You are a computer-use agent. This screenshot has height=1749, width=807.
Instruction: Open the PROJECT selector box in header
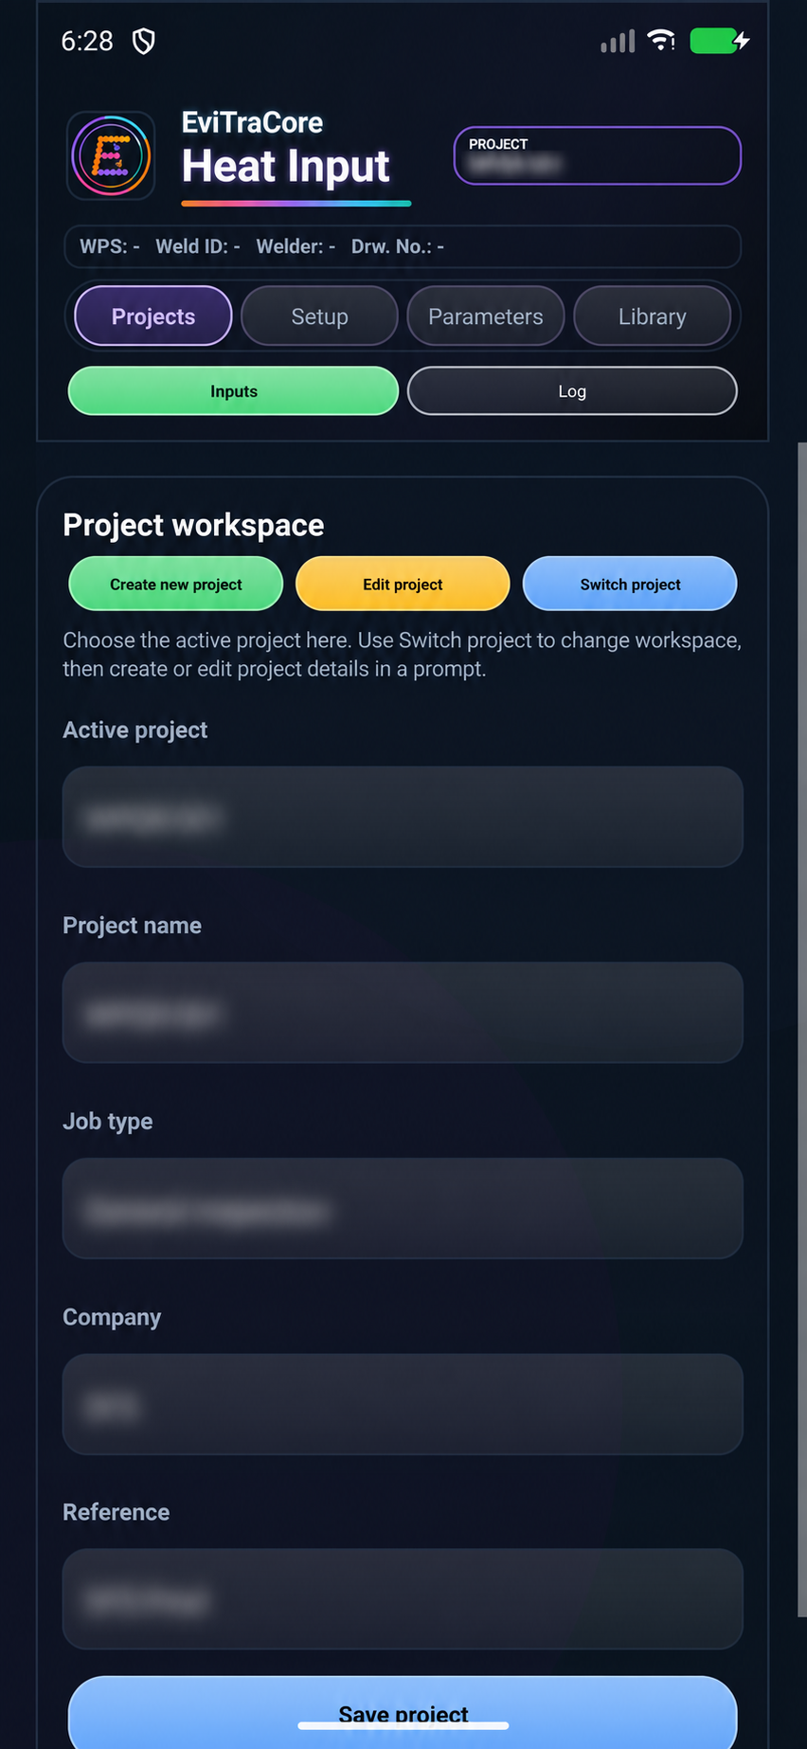coord(598,155)
